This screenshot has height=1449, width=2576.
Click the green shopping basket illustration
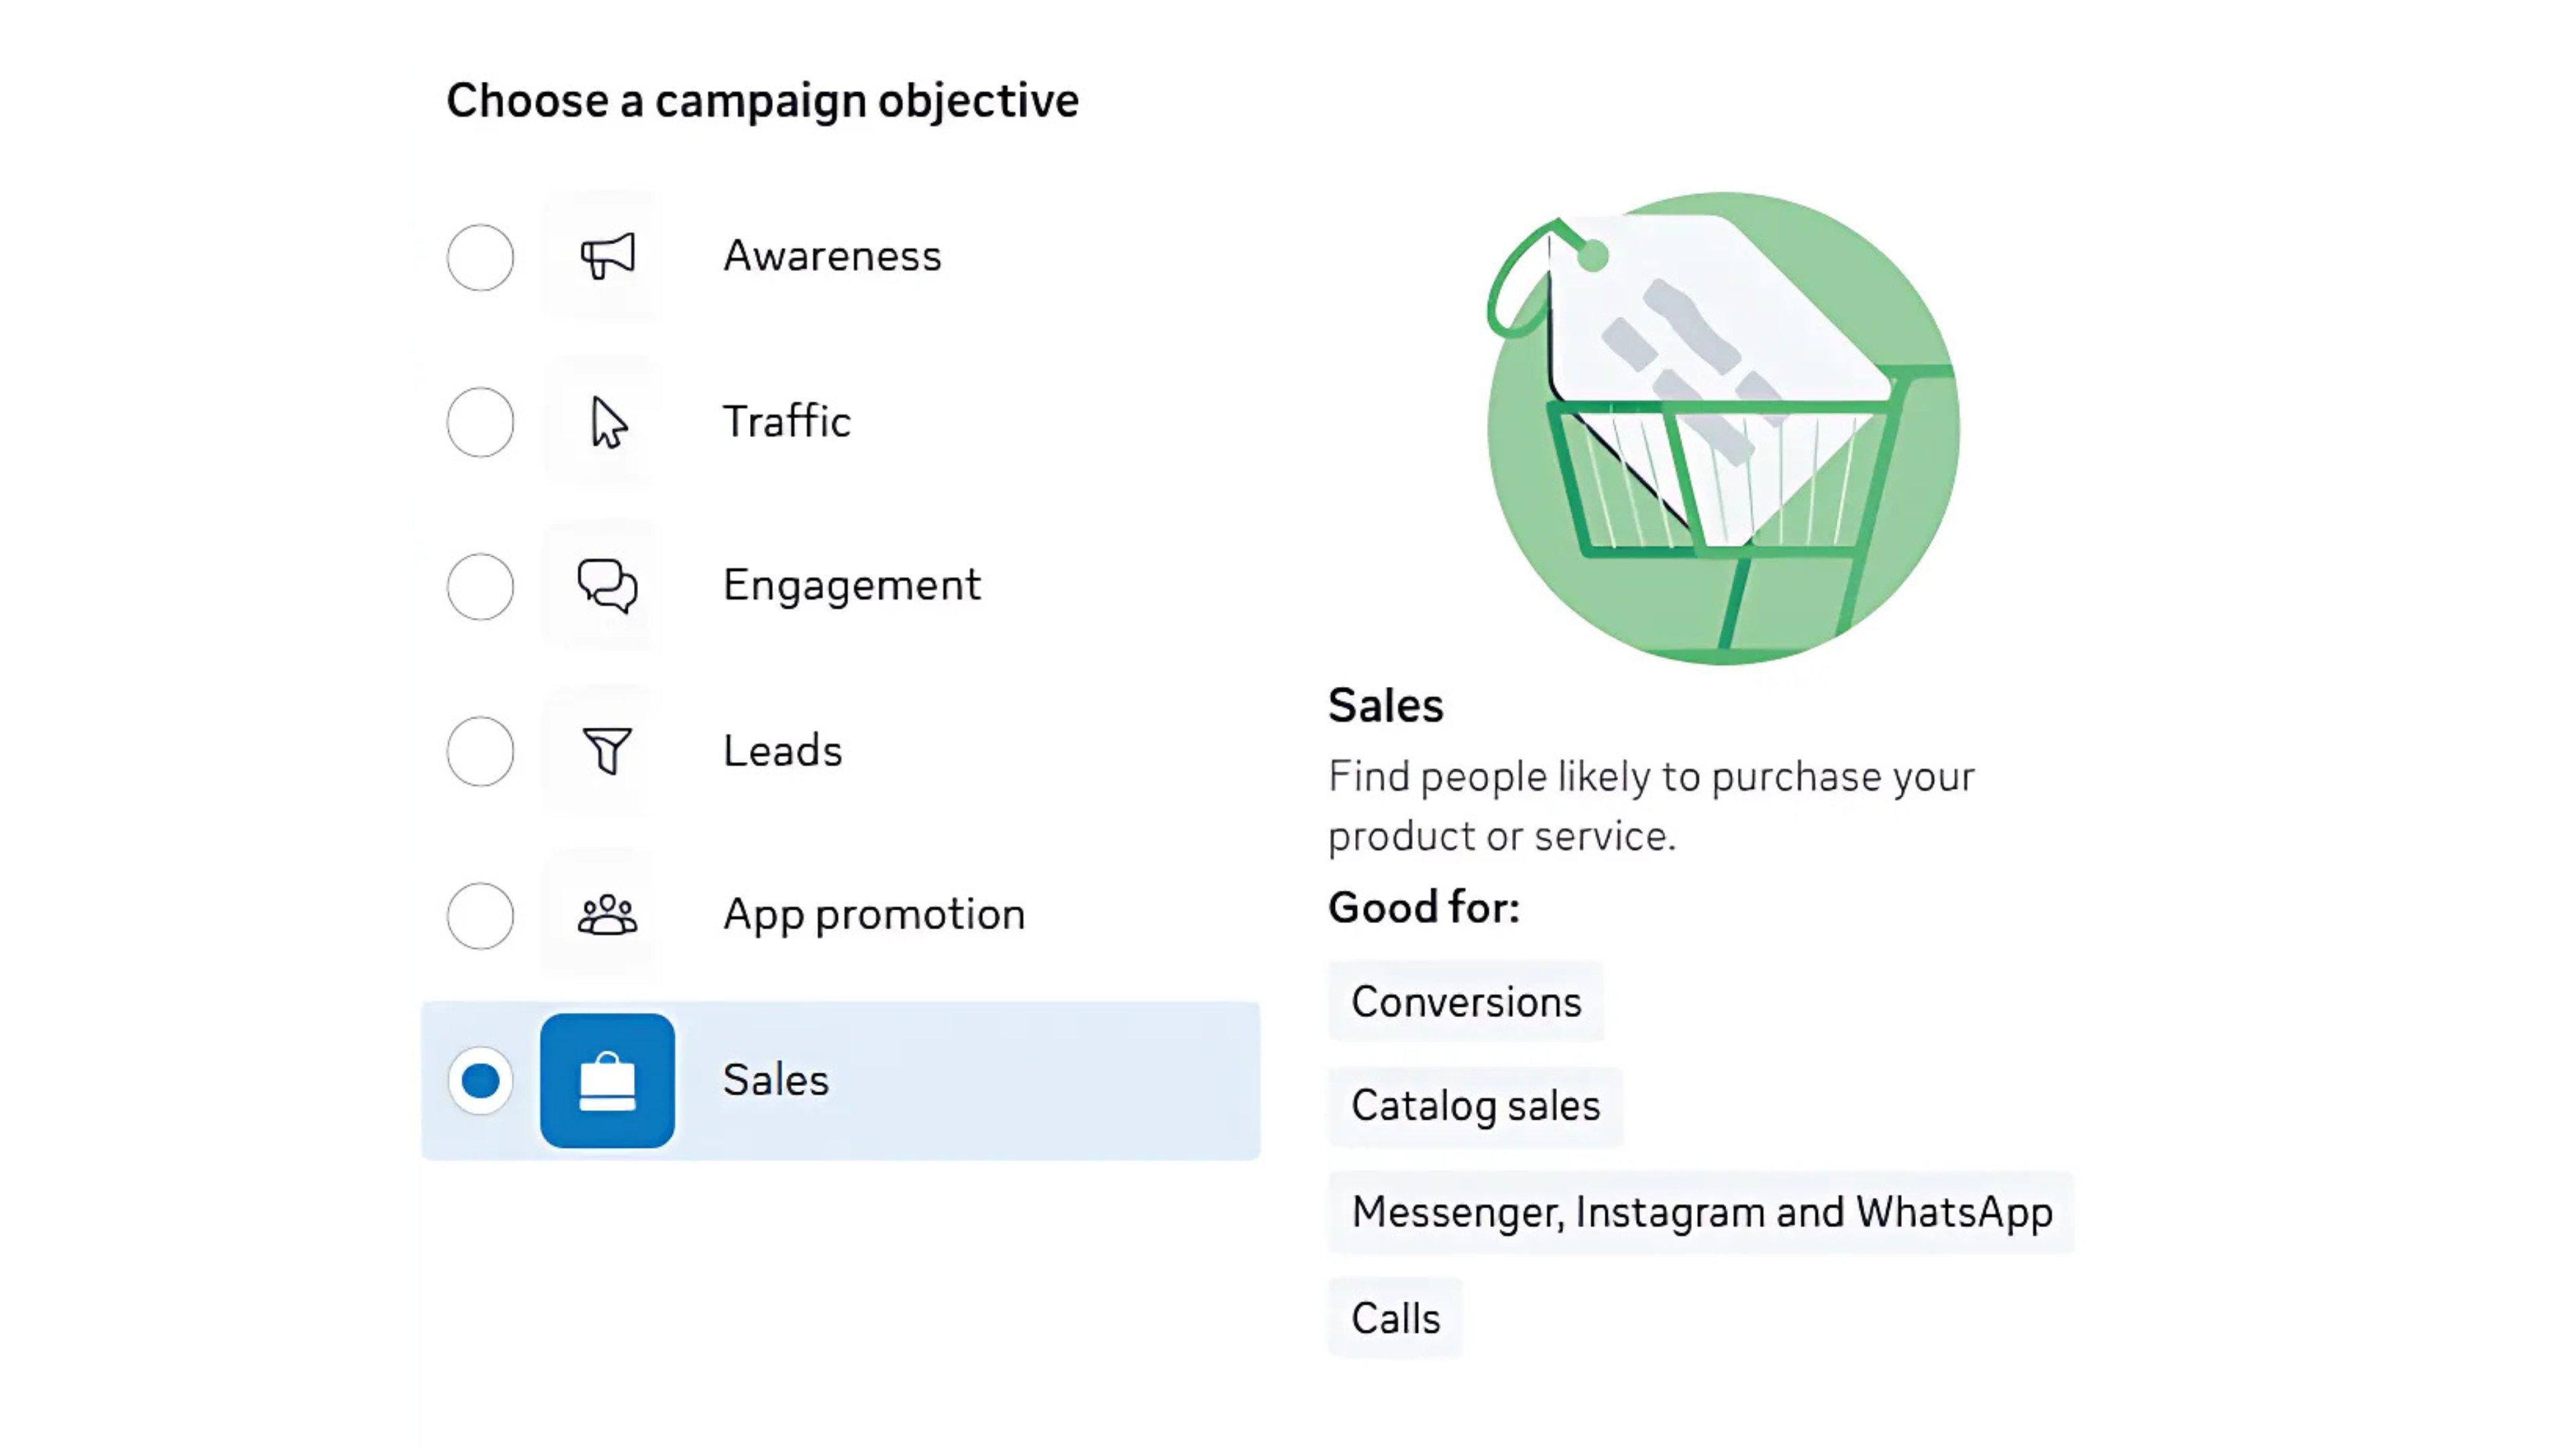point(1722,428)
